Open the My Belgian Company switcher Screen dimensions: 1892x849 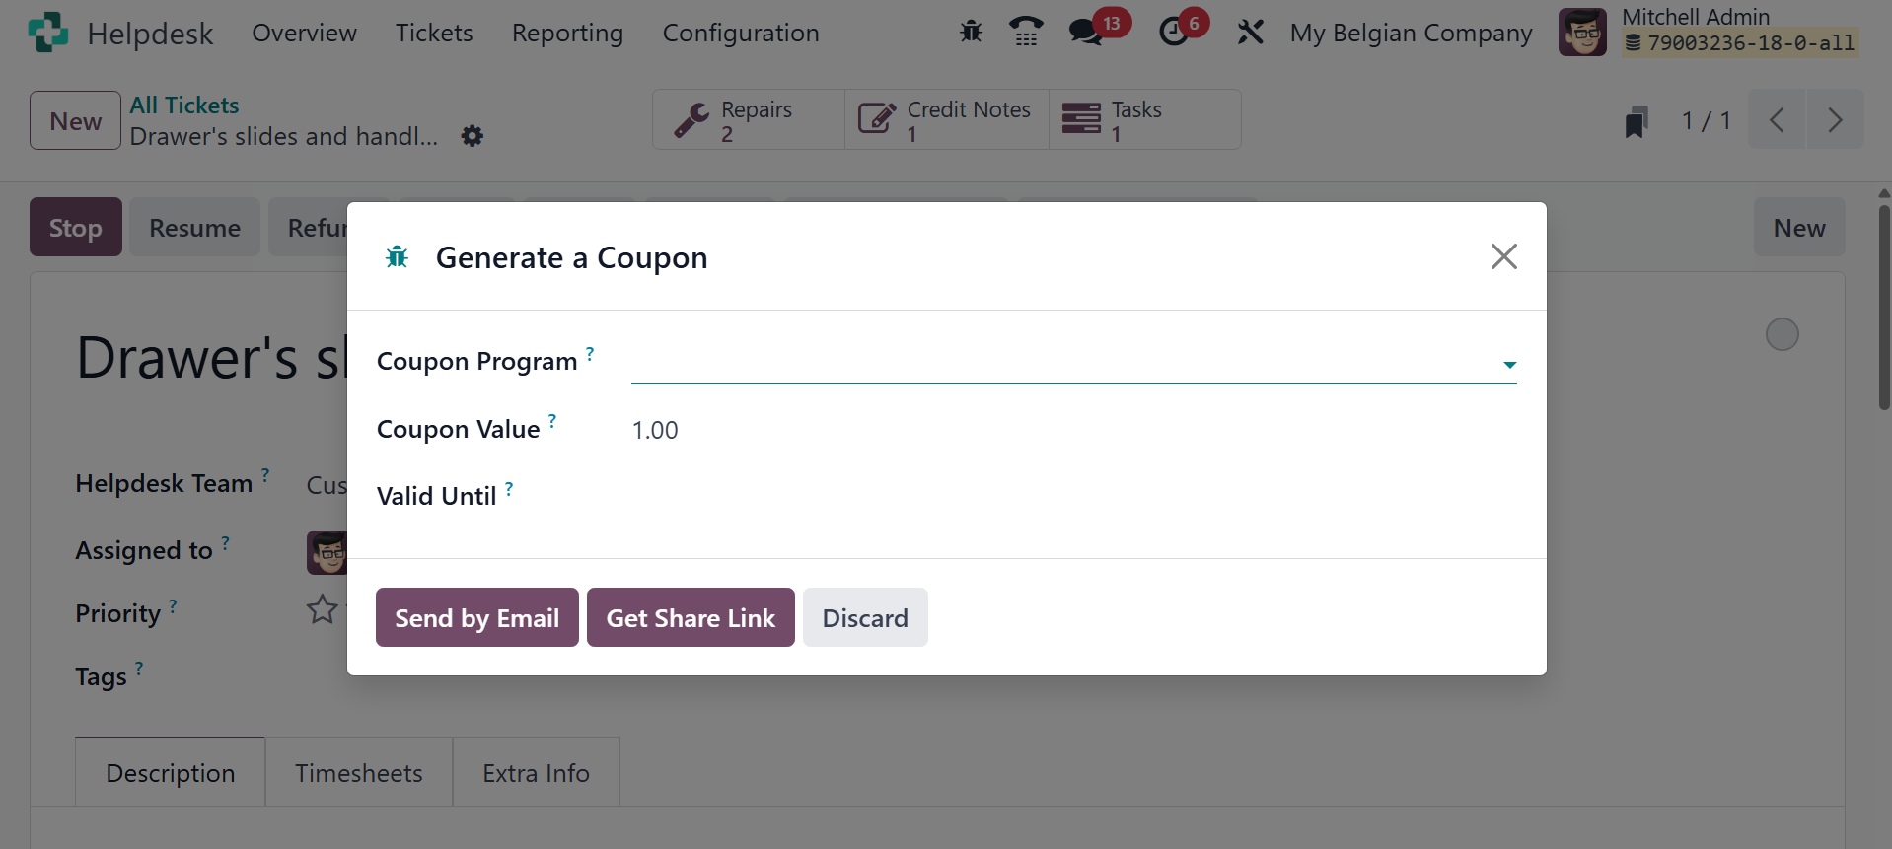tap(1411, 33)
